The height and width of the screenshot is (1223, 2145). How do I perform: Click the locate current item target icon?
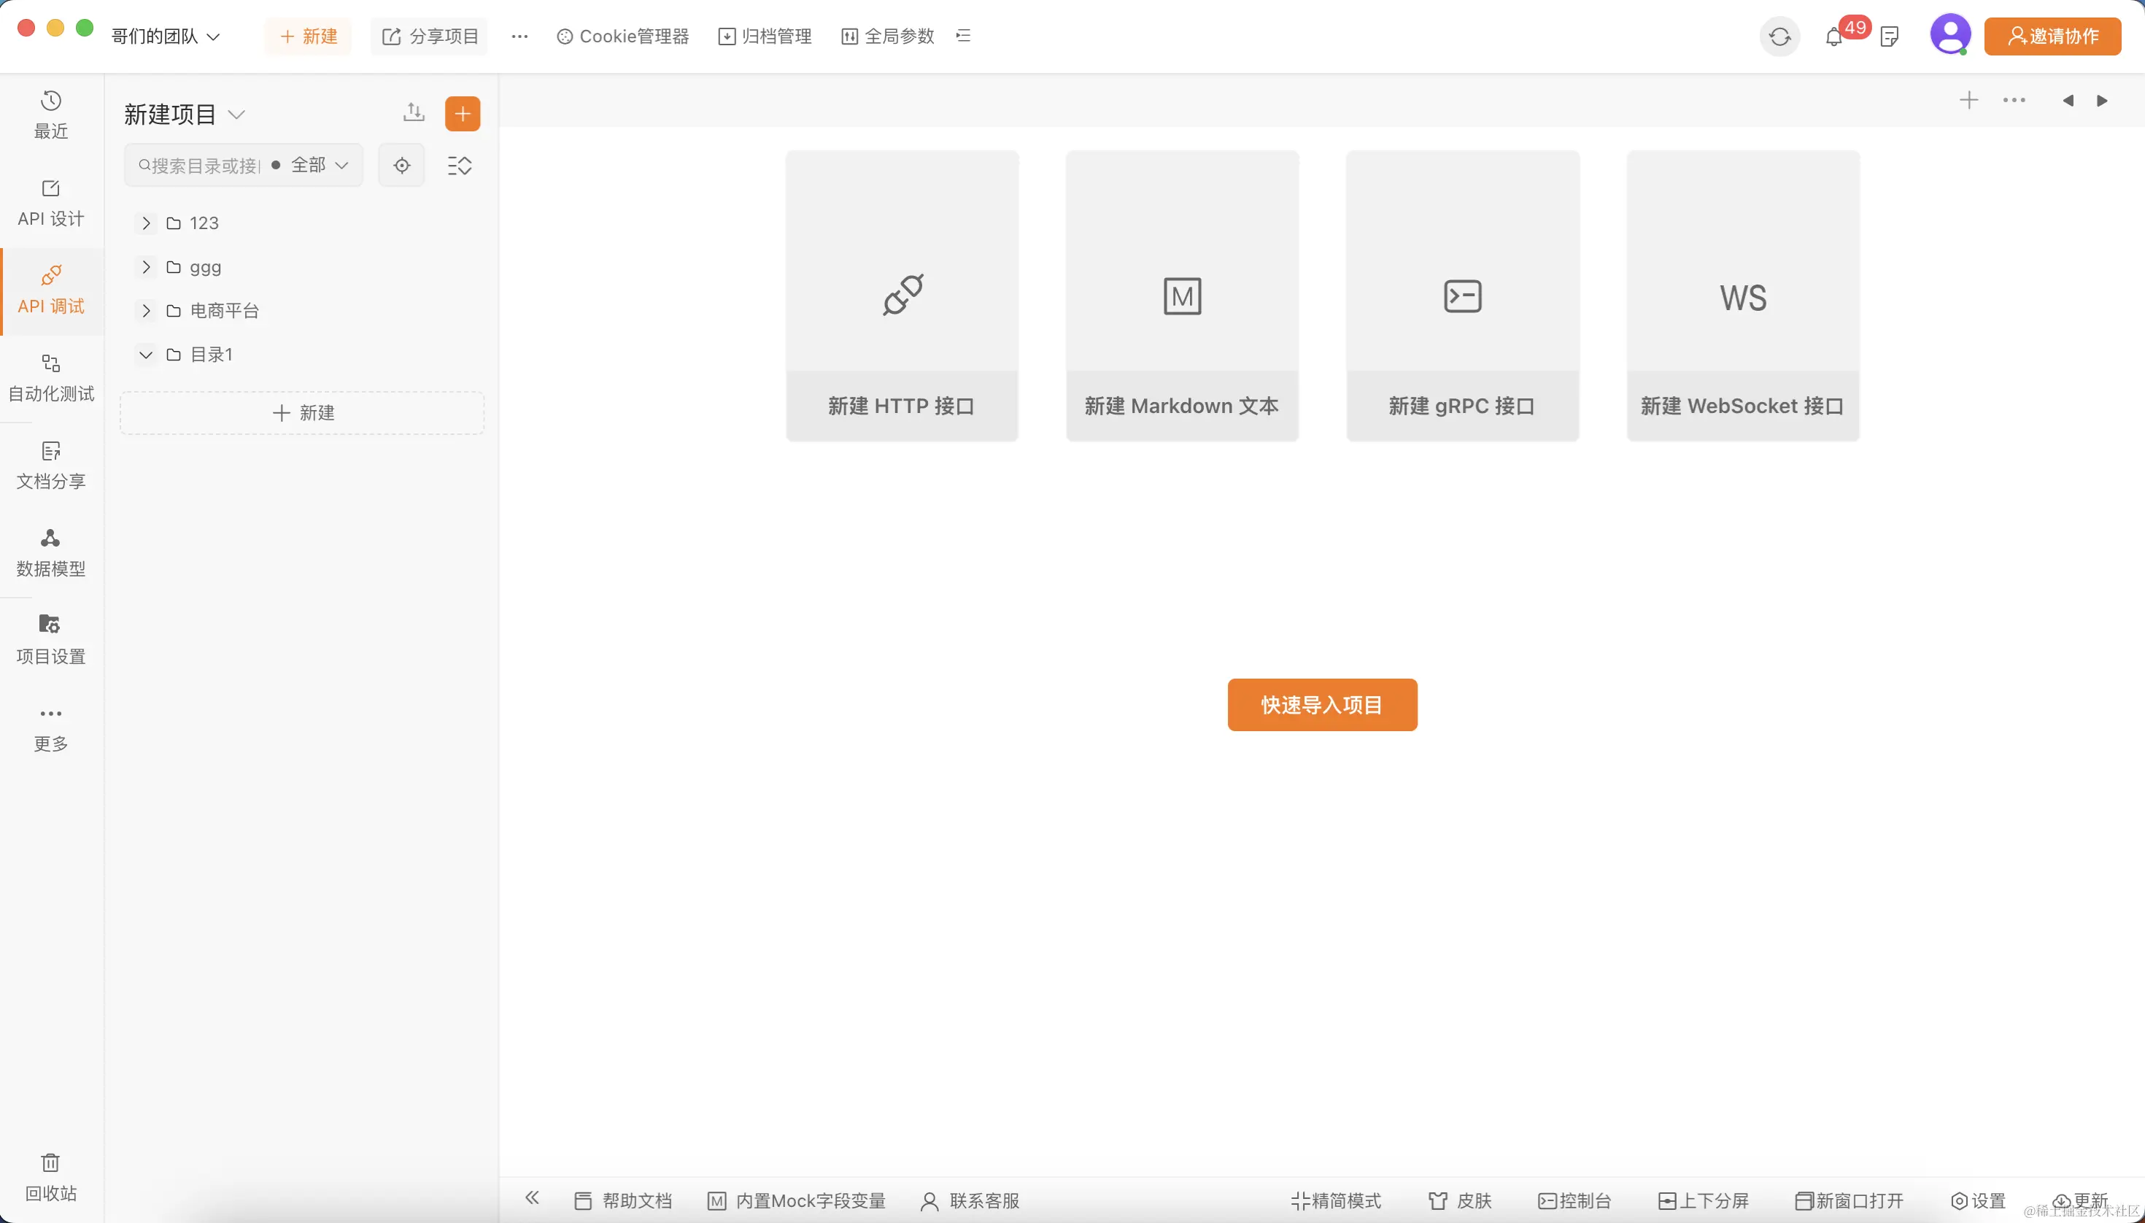[401, 166]
